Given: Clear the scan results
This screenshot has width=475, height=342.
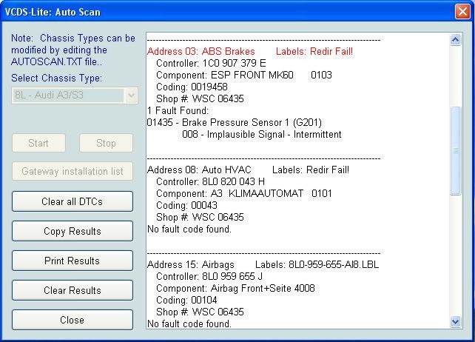Looking at the screenshot, I should coord(73,290).
